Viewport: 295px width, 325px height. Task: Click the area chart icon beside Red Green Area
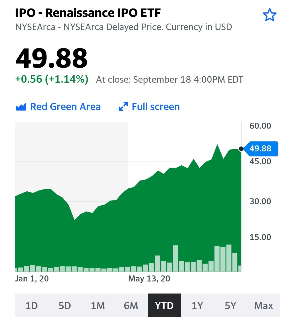[21, 107]
